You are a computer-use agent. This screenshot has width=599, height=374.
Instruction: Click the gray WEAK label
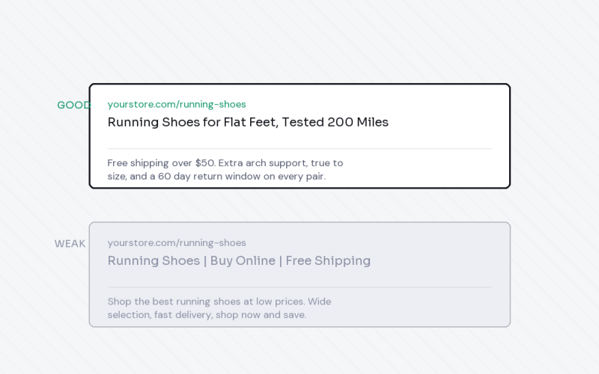pos(70,244)
